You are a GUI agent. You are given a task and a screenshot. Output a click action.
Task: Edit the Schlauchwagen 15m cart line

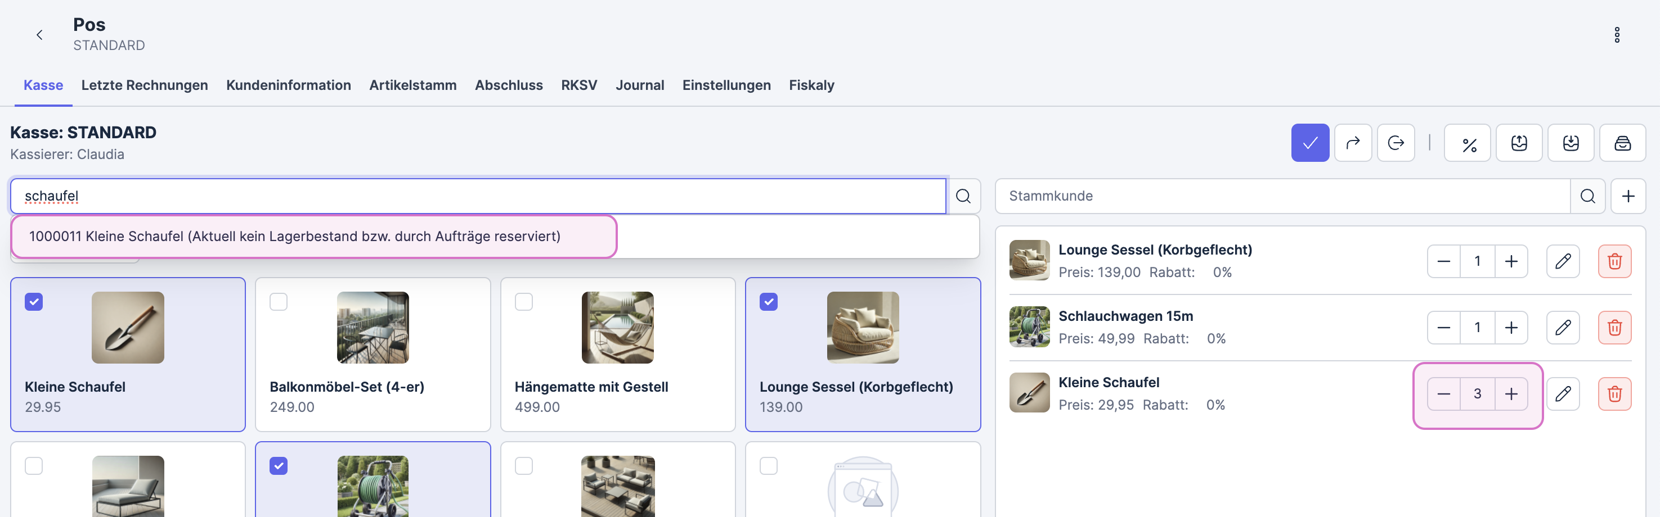1562,327
